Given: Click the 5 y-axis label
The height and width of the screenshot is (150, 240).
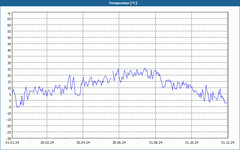Looking at the screenshot, I should pyautogui.click(x=10, y=94).
